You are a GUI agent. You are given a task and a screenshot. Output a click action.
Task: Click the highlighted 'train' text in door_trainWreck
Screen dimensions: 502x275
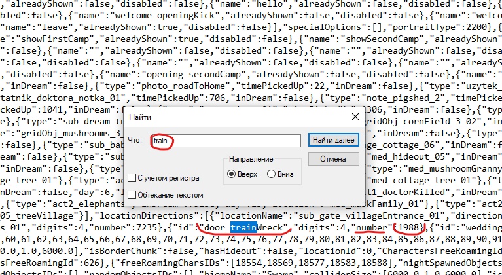(243, 228)
